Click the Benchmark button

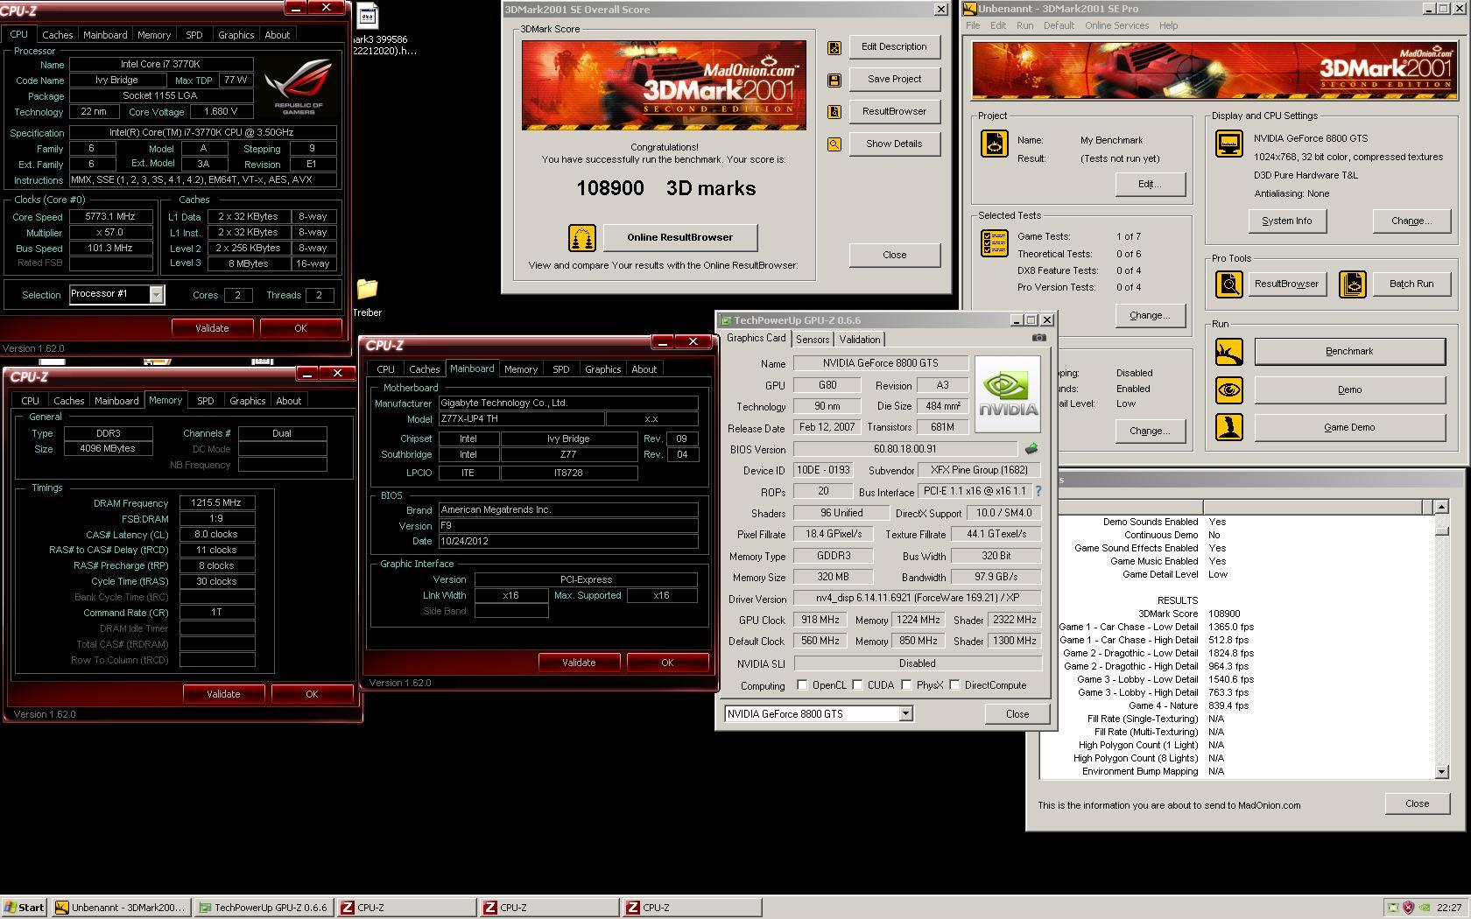coord(1349,352)
